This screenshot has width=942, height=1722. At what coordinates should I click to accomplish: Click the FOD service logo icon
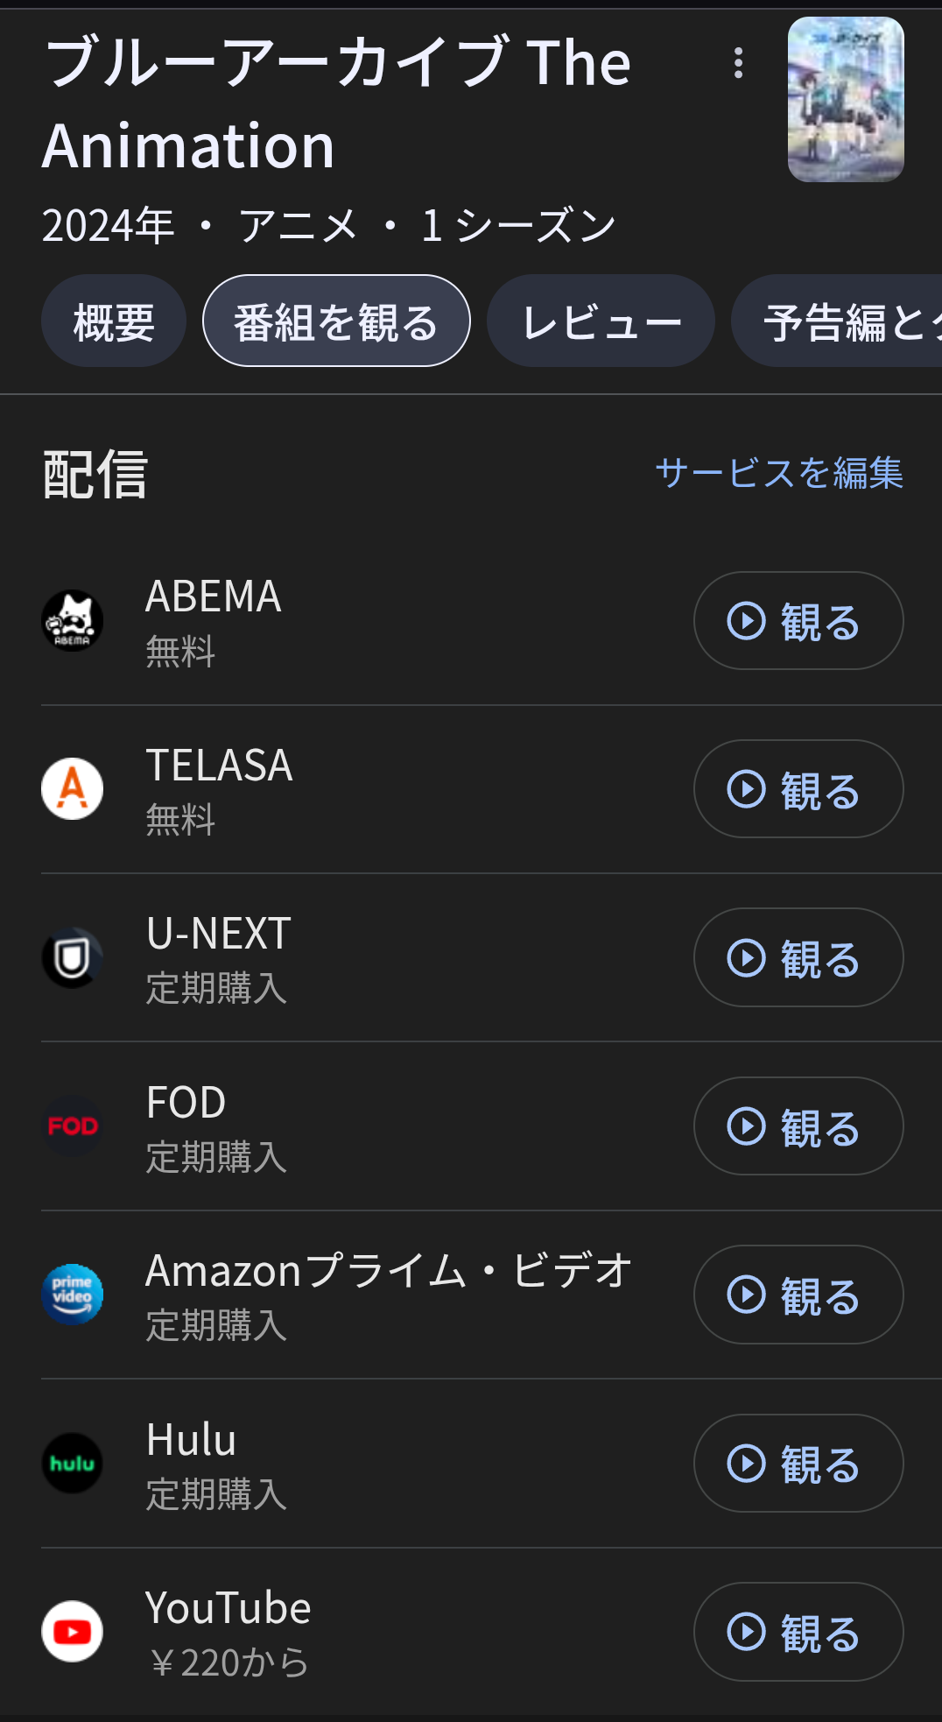pyautogui.click(x=73, y=1126)
